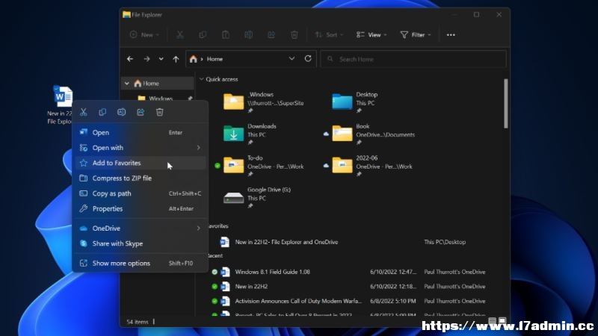Go up one level with Up arrow

click(176, 59)
